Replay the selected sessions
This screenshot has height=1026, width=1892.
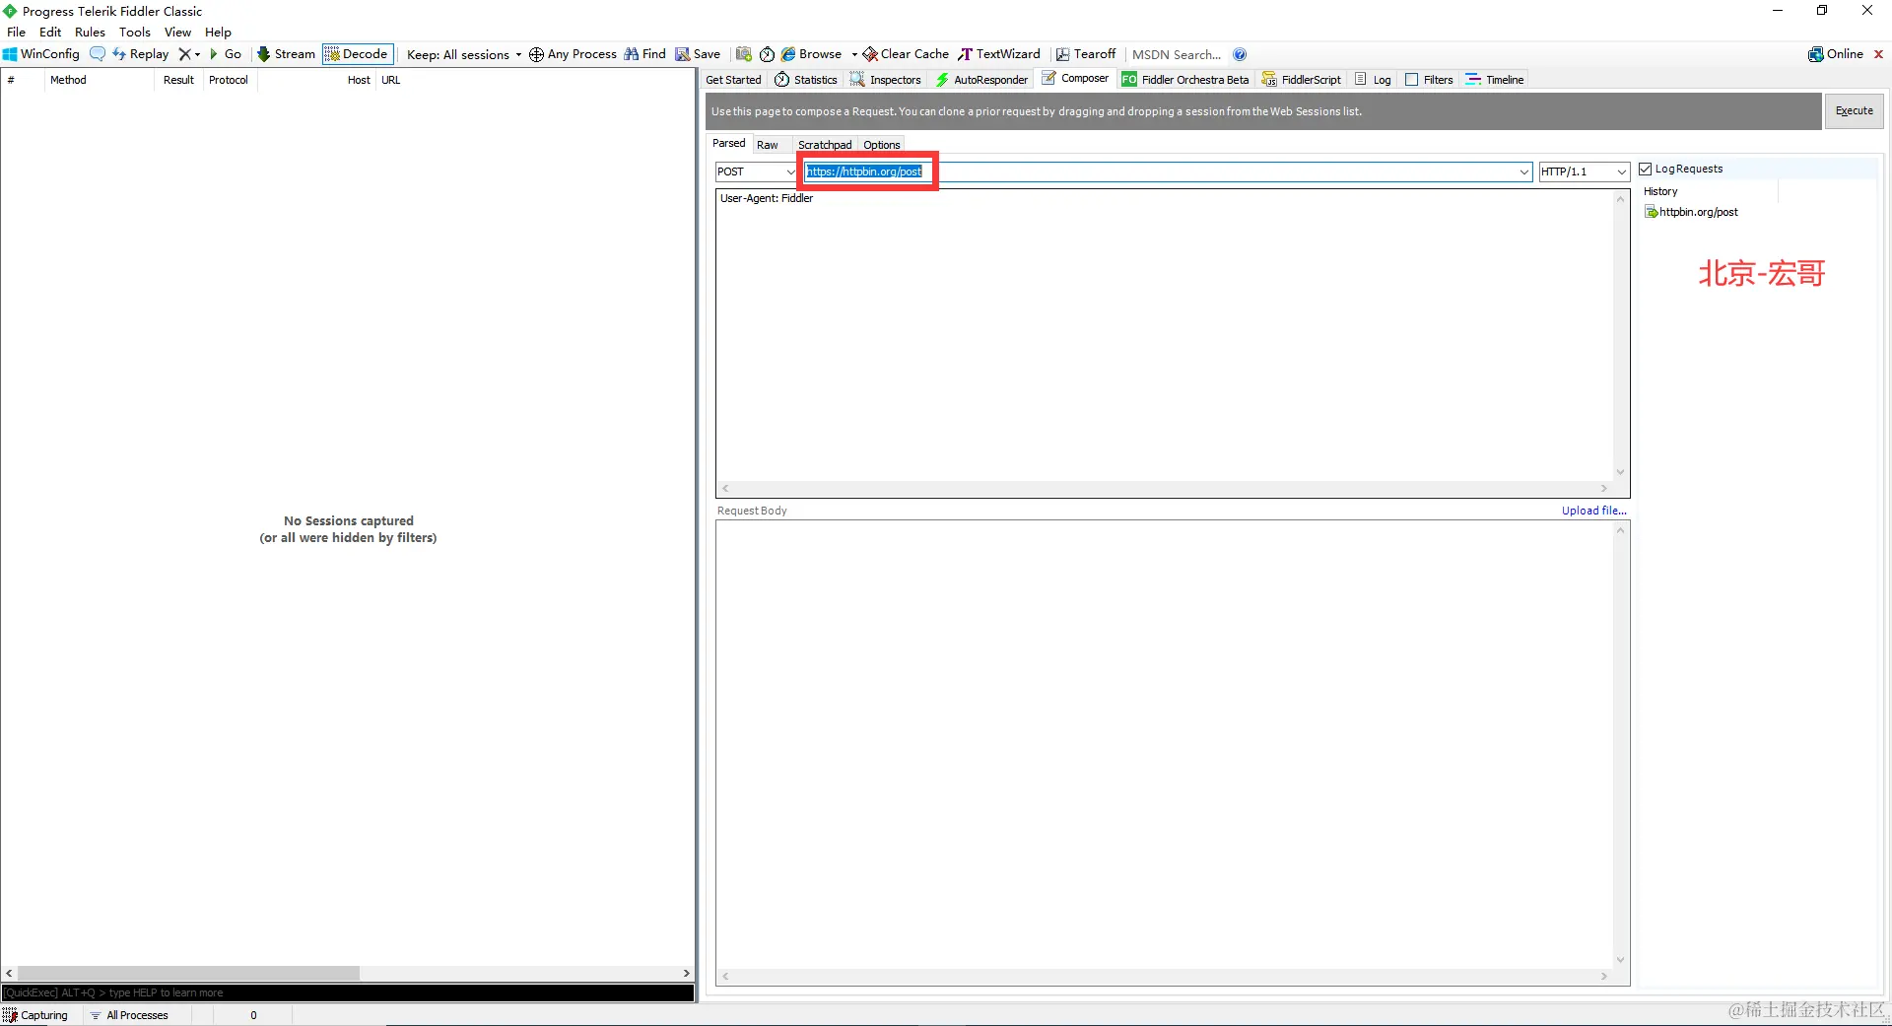tap(140, 54)
